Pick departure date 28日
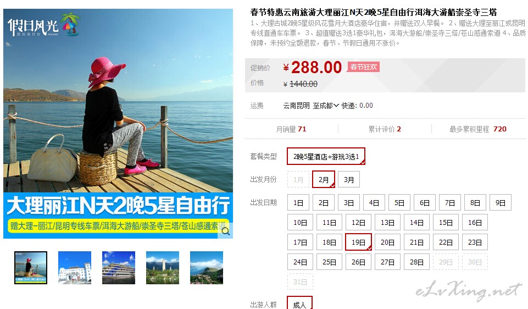Screen dimensions: 528x309 [x=417, y=262]
